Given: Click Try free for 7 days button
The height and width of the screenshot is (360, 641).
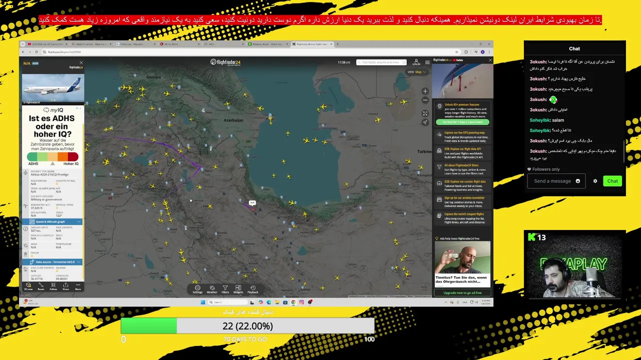Looking at the screenshot, I should coord(462,122).
